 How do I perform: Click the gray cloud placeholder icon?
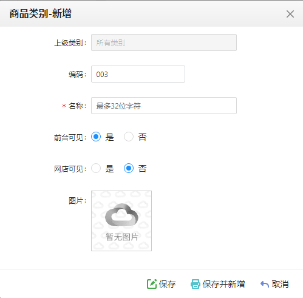pyautogui.click(x=121, y=215)
